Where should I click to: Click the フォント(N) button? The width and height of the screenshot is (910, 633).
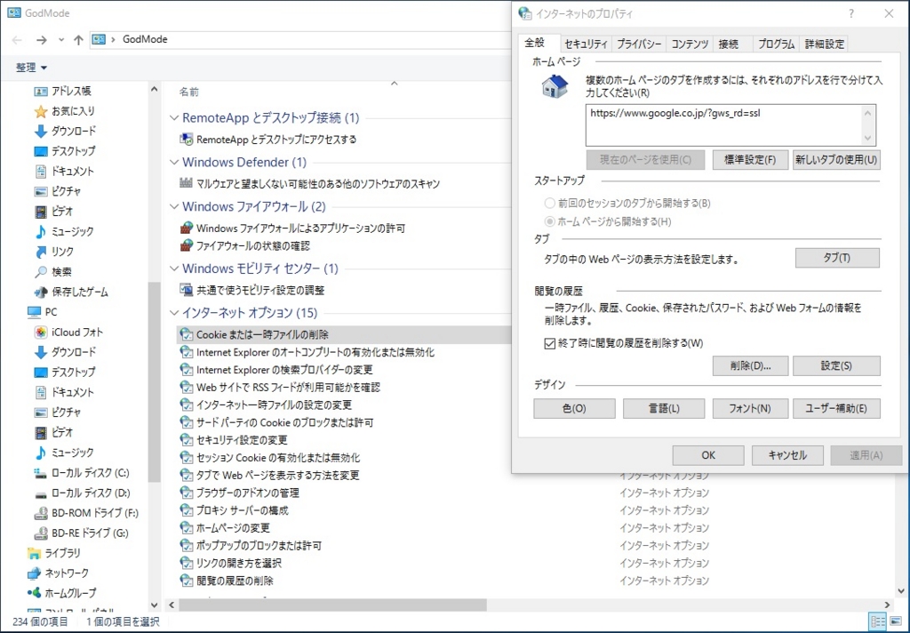(750, 408)
